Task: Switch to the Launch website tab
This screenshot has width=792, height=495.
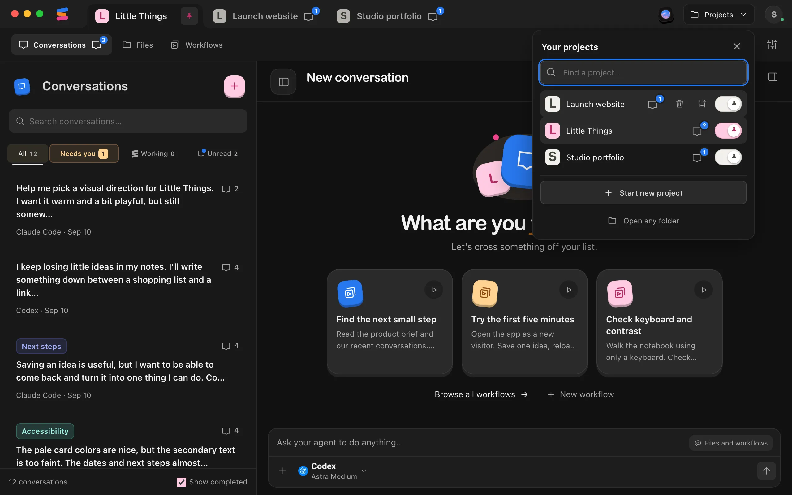Action: [265, 16]
